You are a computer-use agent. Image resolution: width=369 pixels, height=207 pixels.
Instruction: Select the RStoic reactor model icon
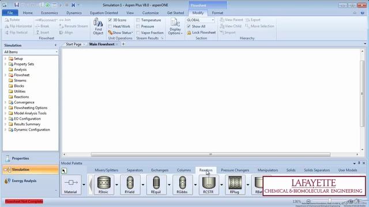click(x=104, y=185)
